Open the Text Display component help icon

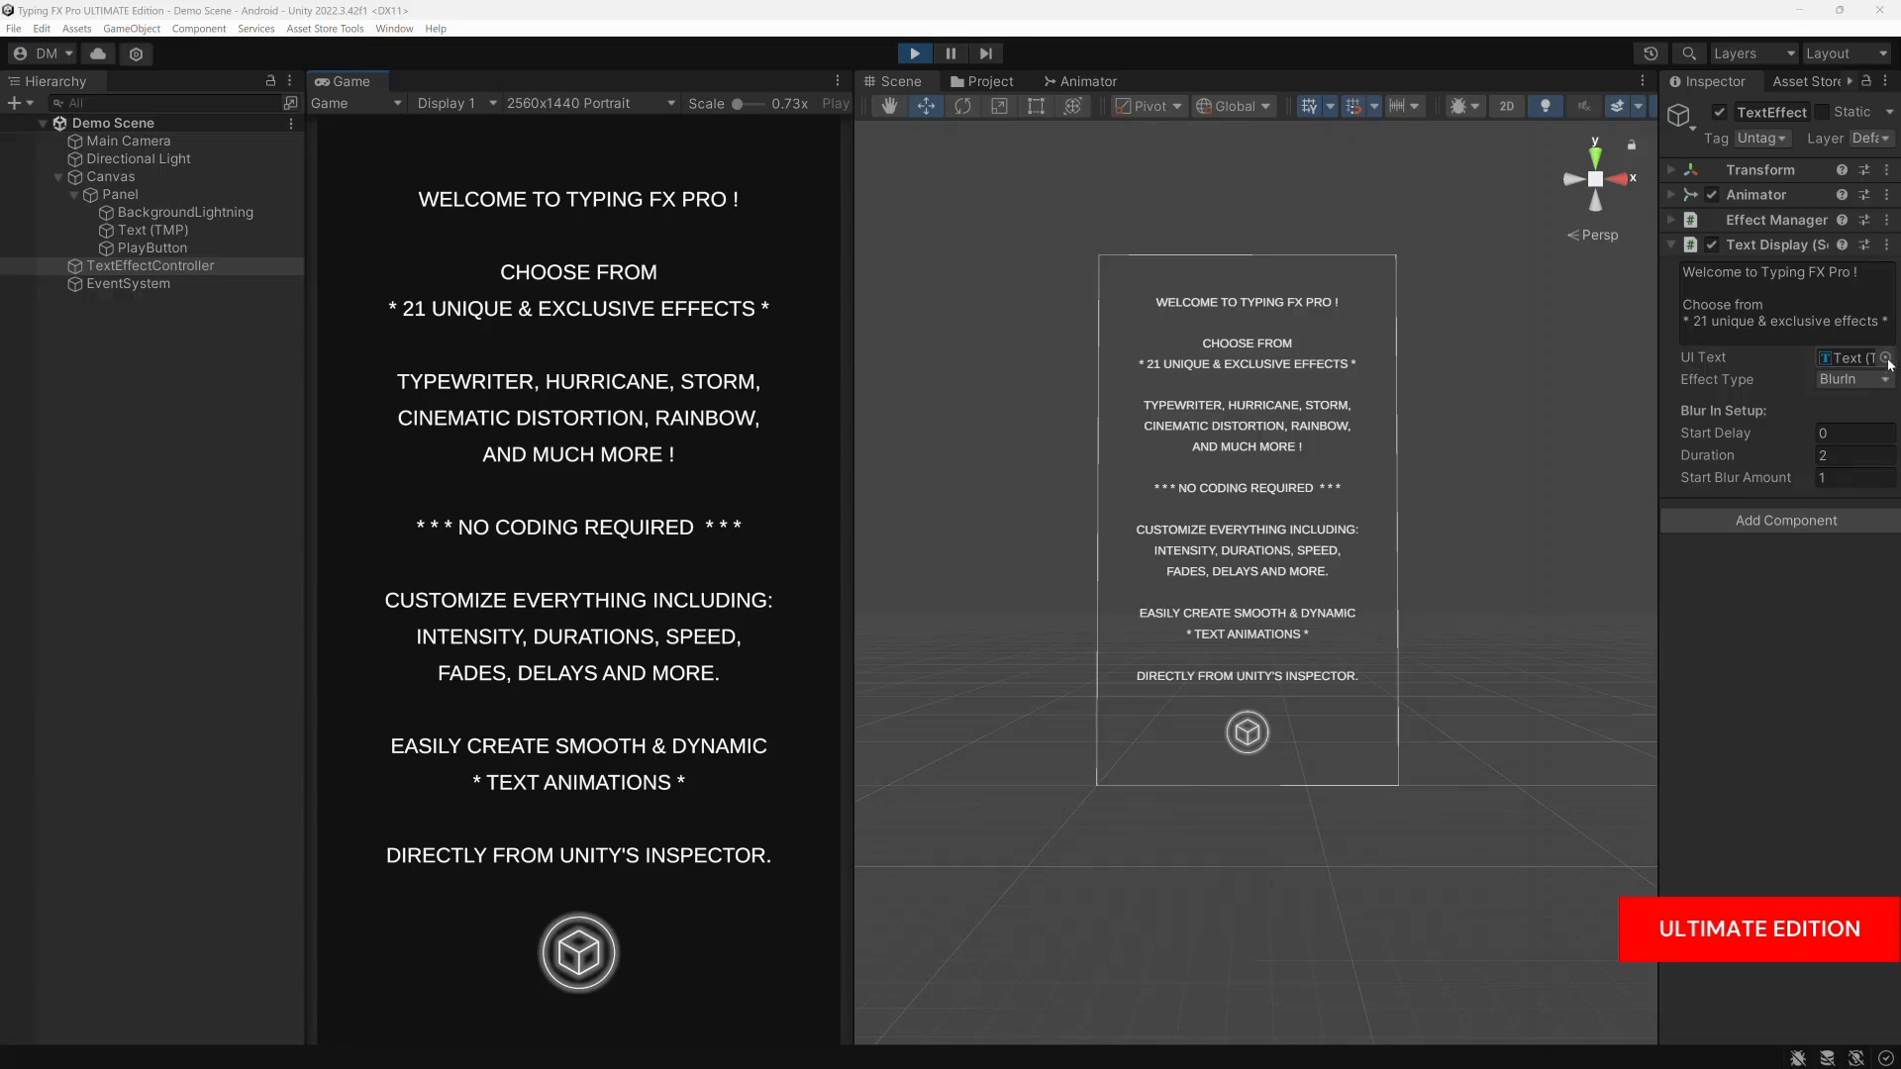click(x=1842, y=244)
